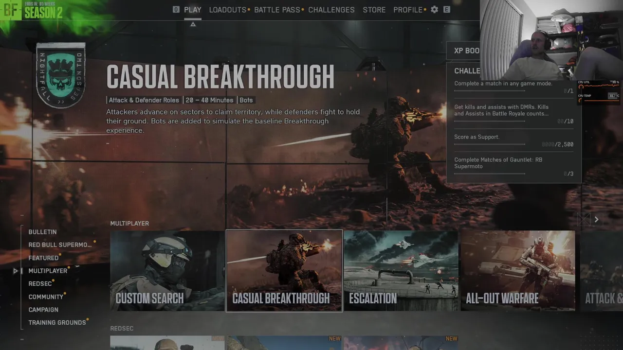Click the Gauntlet RB Supermoto progress bar
This screenshot has width=623, height=350.
click(x=490, y=174)
